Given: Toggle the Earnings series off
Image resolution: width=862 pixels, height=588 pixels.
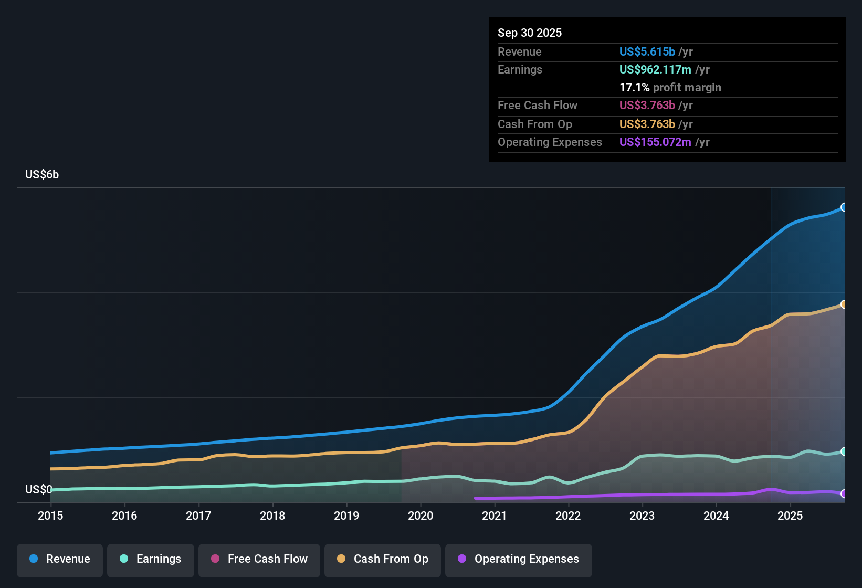Looking at the screenshot, I should pos(150,560).
